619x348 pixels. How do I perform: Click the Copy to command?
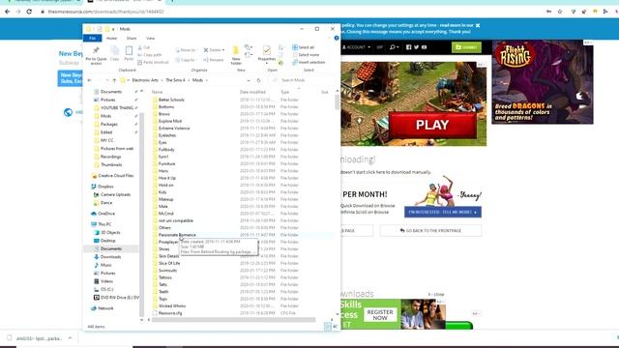point(186,60)
